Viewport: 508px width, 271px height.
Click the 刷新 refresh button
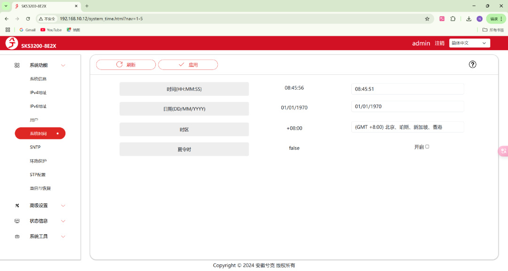click(126, 65)
